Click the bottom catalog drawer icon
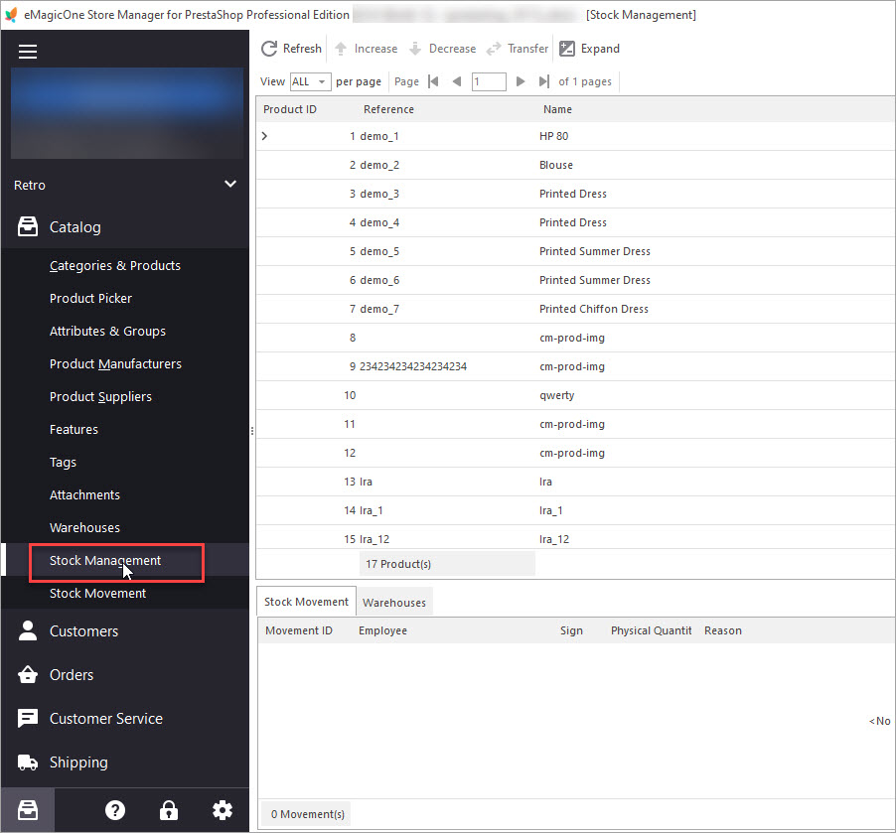The image size is (896, 833). [28, 810]
